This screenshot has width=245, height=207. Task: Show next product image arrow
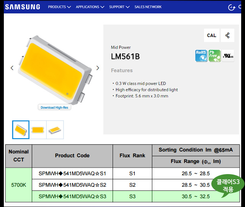tap(98, 68)
